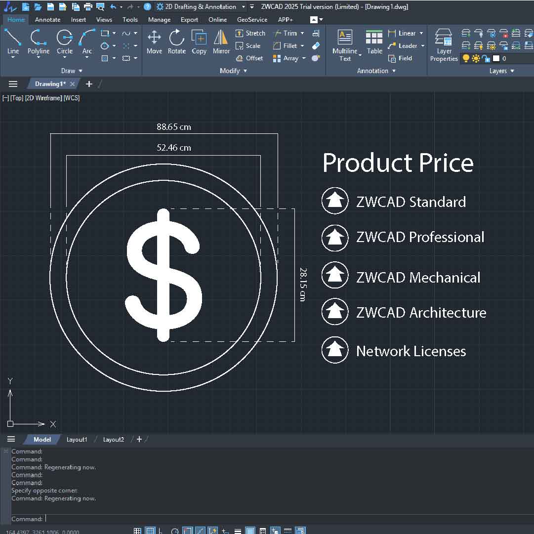Click the Rectangle draw icon
This screenshot has width=534, height=534.
pos(105,34)
